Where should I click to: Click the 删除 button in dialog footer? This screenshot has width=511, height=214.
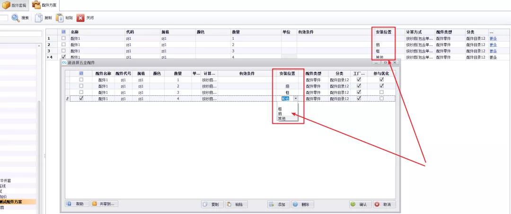(x=301, y=205)
